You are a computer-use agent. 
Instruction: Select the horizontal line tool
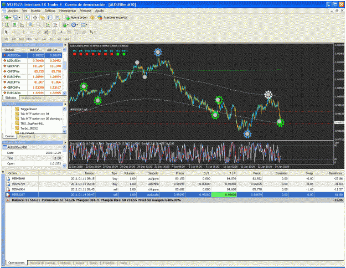31,32
